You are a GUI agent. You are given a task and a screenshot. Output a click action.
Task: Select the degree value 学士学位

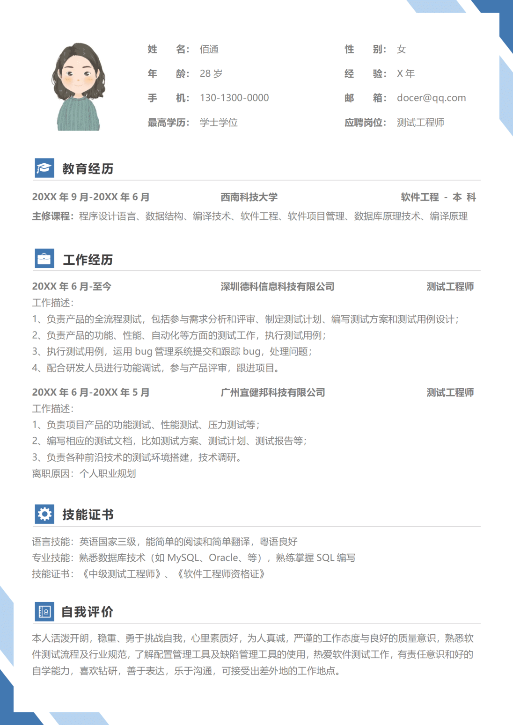(x=219, y=123)
